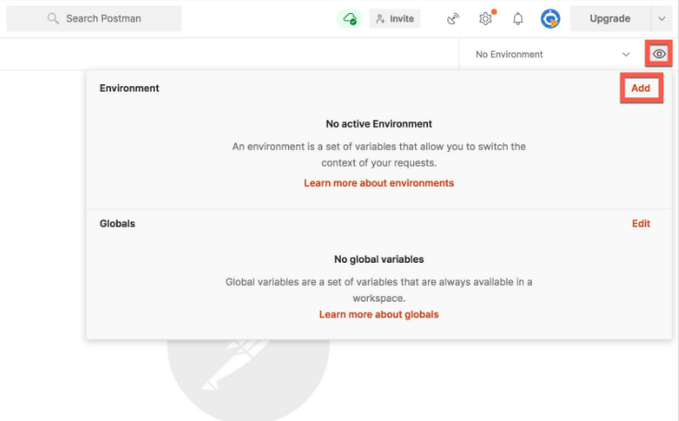The width and height of the screenshot is (679, 421).
Task: Open notifications bell
Action: coord(518,19)
